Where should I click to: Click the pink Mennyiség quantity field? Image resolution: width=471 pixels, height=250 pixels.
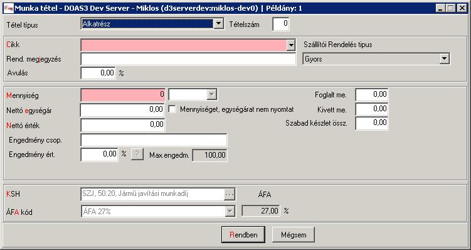(x=123, y=95)
